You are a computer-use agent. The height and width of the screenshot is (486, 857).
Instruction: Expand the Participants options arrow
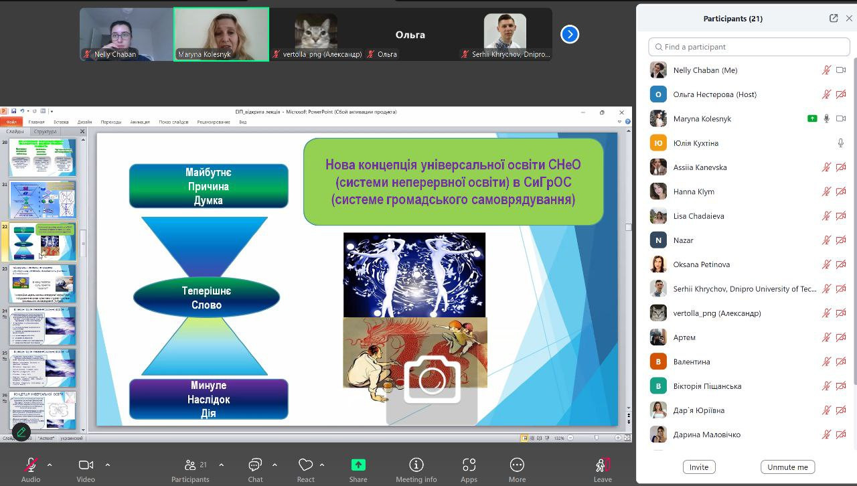tap(222, 465)
